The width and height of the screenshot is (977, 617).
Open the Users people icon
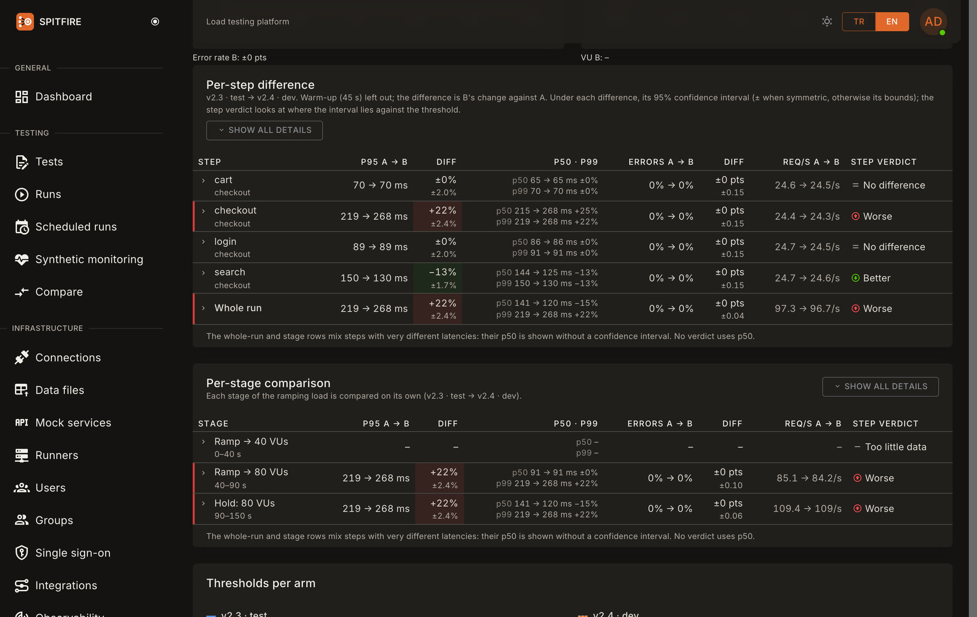pyautogui.click(x=21, y=488)
